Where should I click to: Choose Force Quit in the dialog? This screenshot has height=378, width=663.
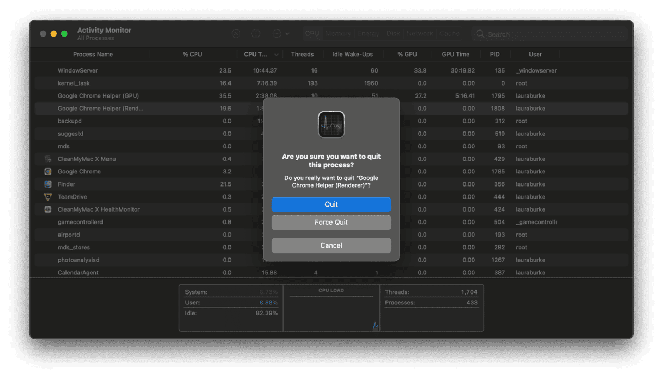point(331,223)
